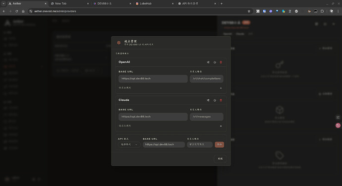Viewport: 342px width, 186px height.
Task: Click the /v1/messages custom path field
Action: tap(206, 117)
